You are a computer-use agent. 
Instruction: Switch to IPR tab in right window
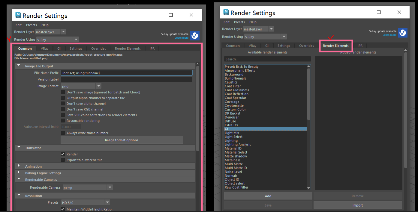(x=360, y=46)
